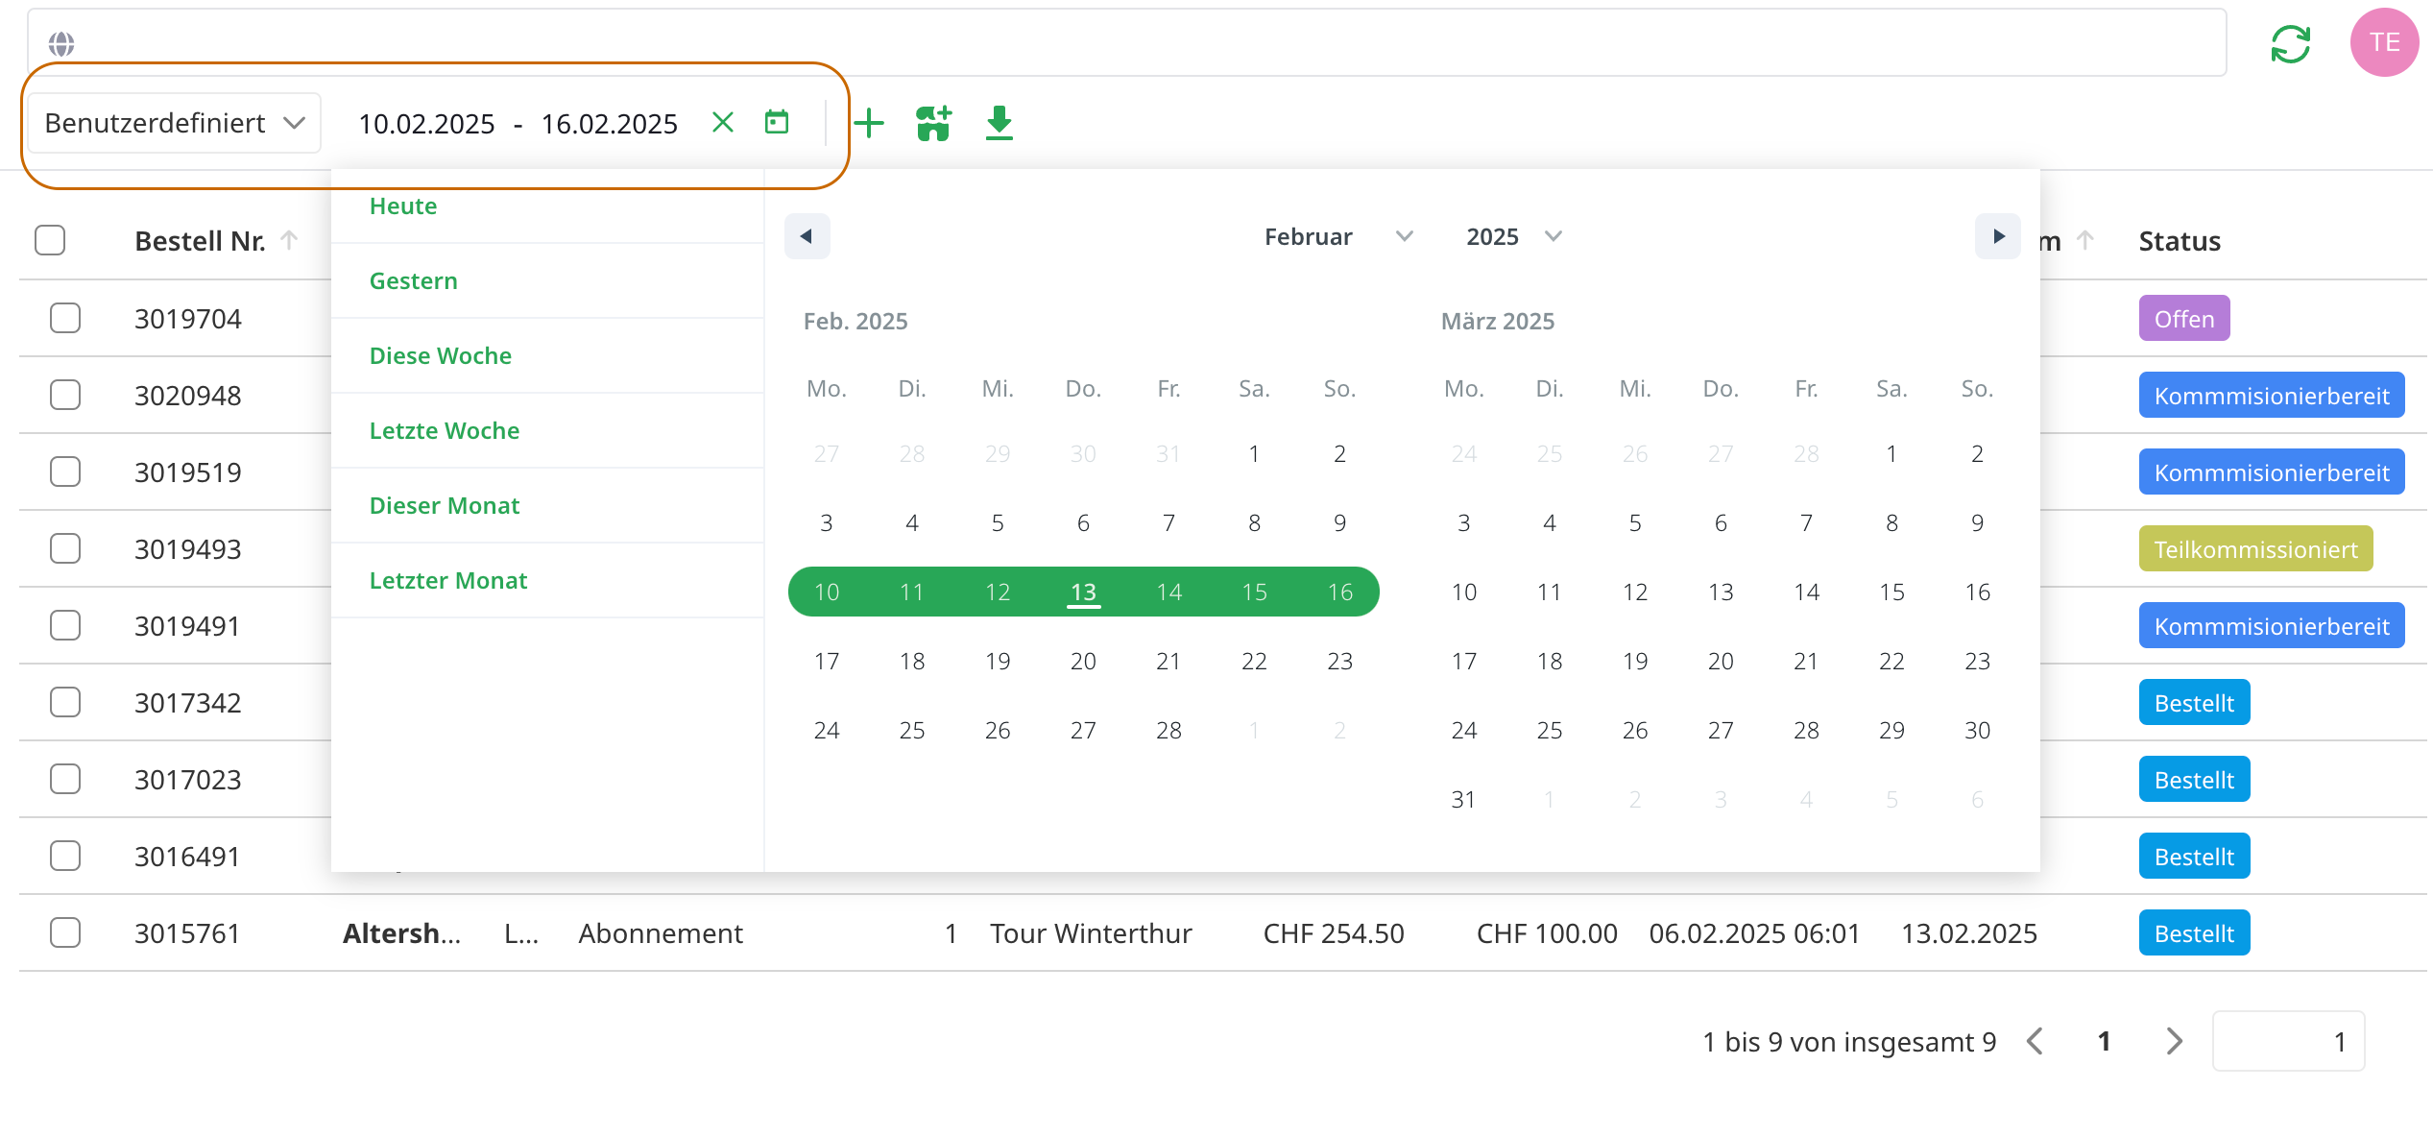The height and width of the screenshot is (1137, 2433).
Task: Click the Heute quick range link
Action: tap(403, 206)
